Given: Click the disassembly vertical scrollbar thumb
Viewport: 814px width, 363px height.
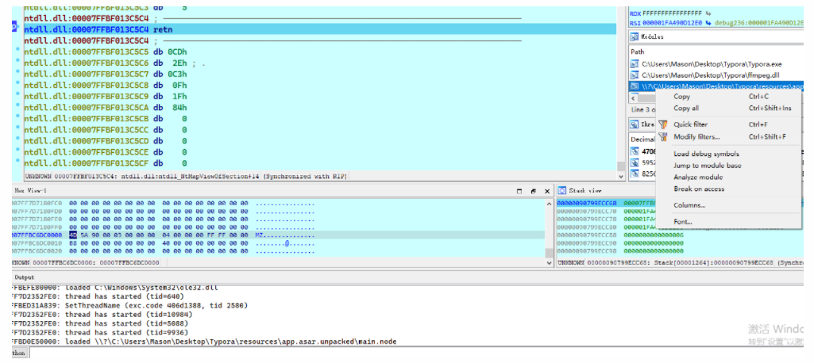Looking at the screenshot, I should [621, 166].
